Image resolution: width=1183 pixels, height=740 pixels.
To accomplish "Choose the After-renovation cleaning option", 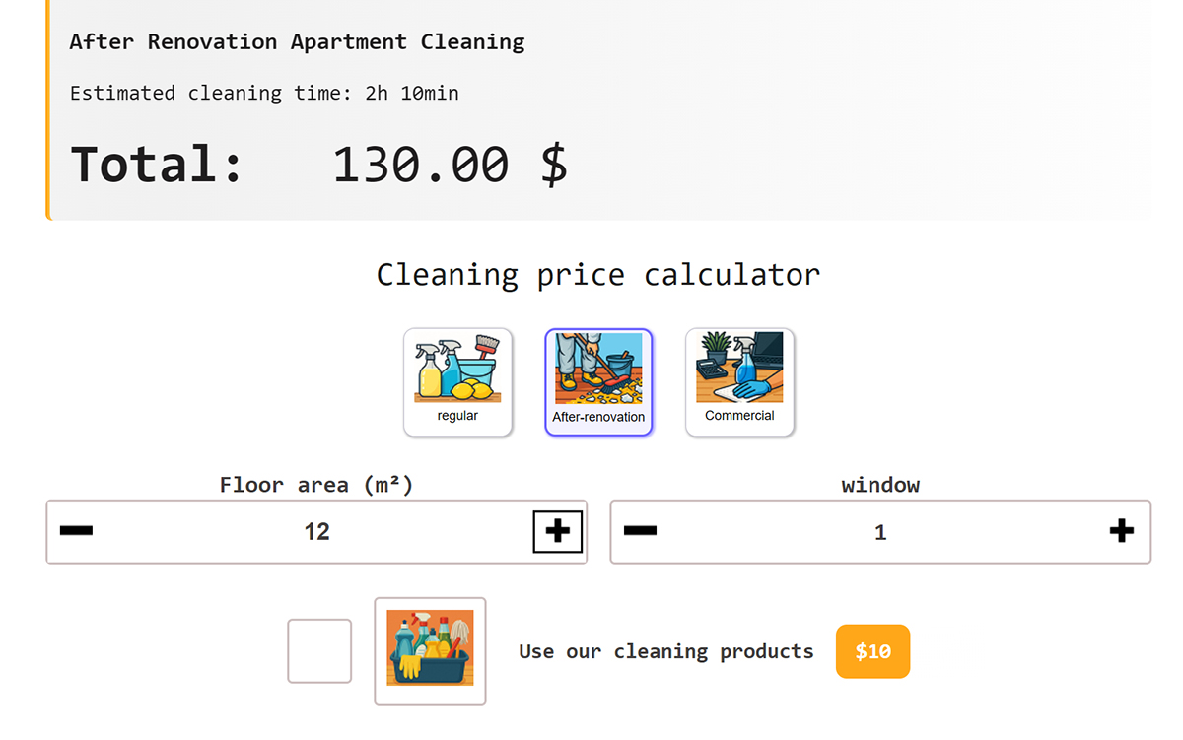I will 598,381.
